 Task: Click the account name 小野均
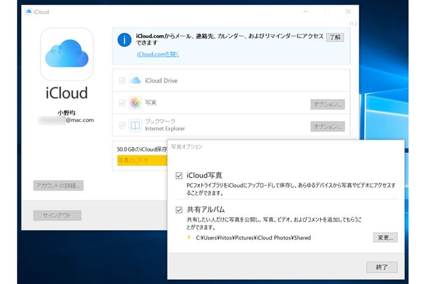(x=66, y=113)
